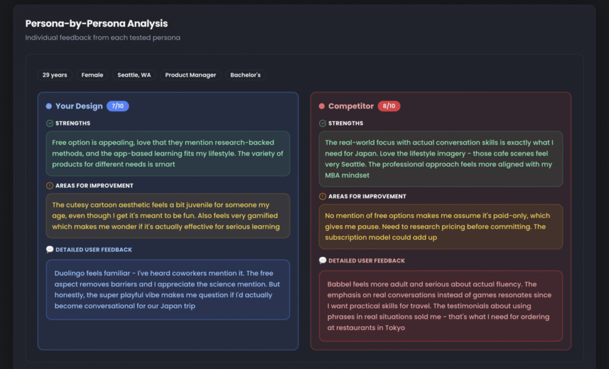Click the 7/10 score badge

click(x=118, y=106)
